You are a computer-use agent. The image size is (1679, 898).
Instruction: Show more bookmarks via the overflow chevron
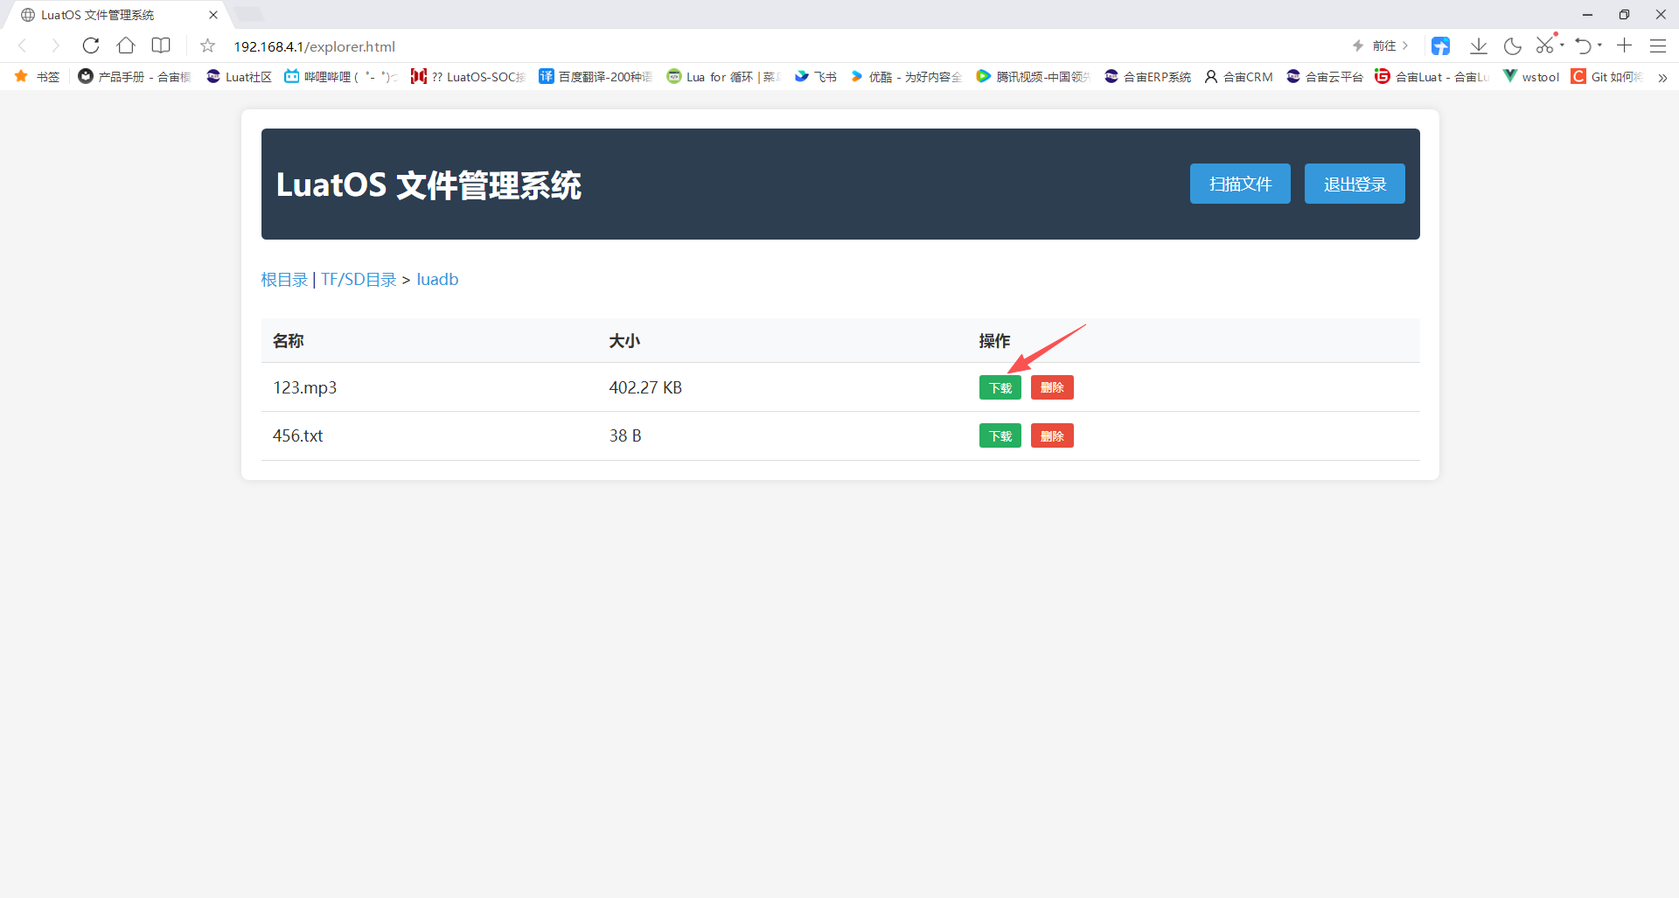1662,77
